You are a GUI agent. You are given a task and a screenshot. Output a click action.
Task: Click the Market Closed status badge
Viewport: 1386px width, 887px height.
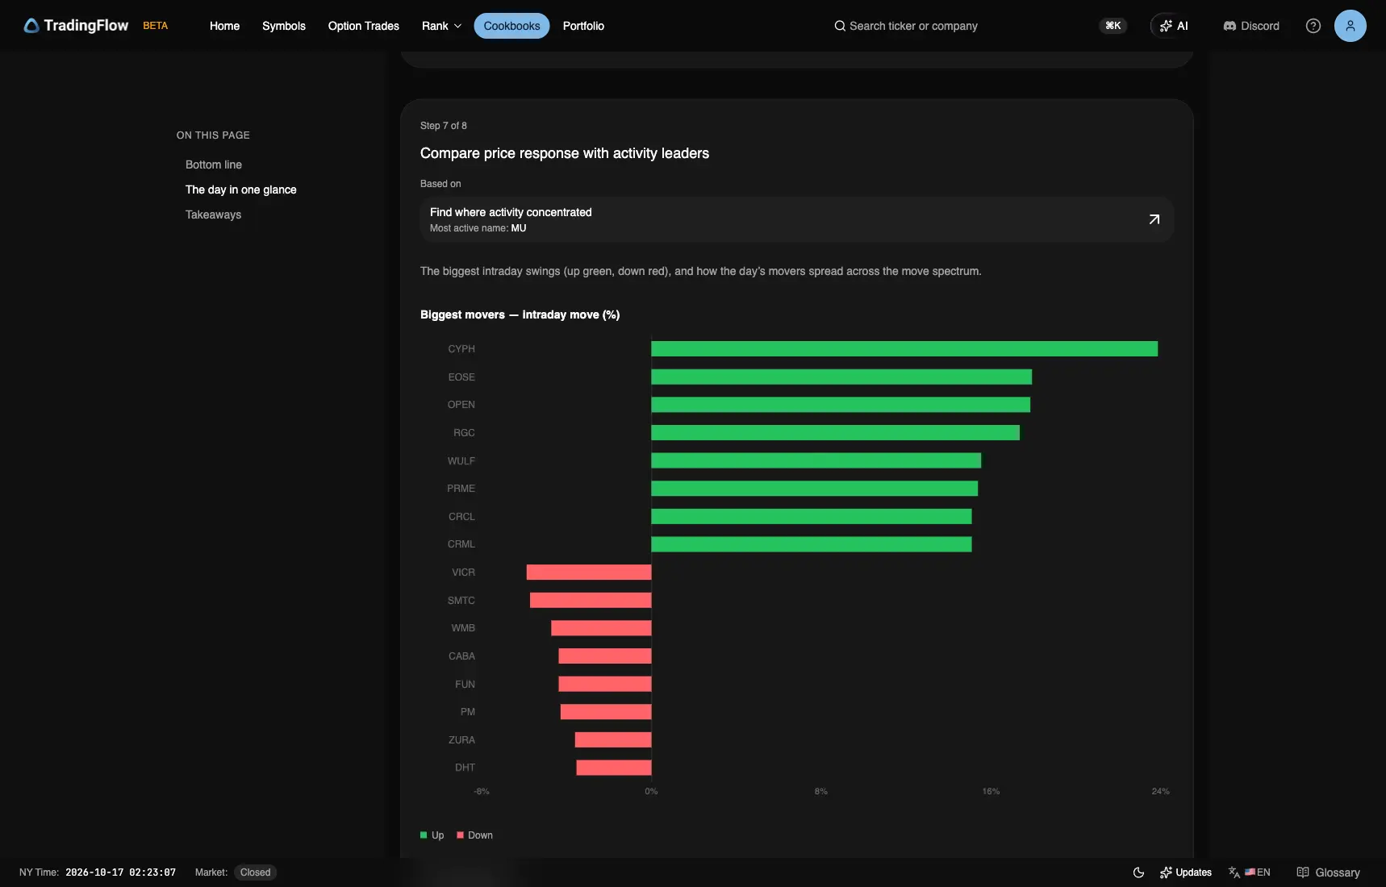(255, 872)
